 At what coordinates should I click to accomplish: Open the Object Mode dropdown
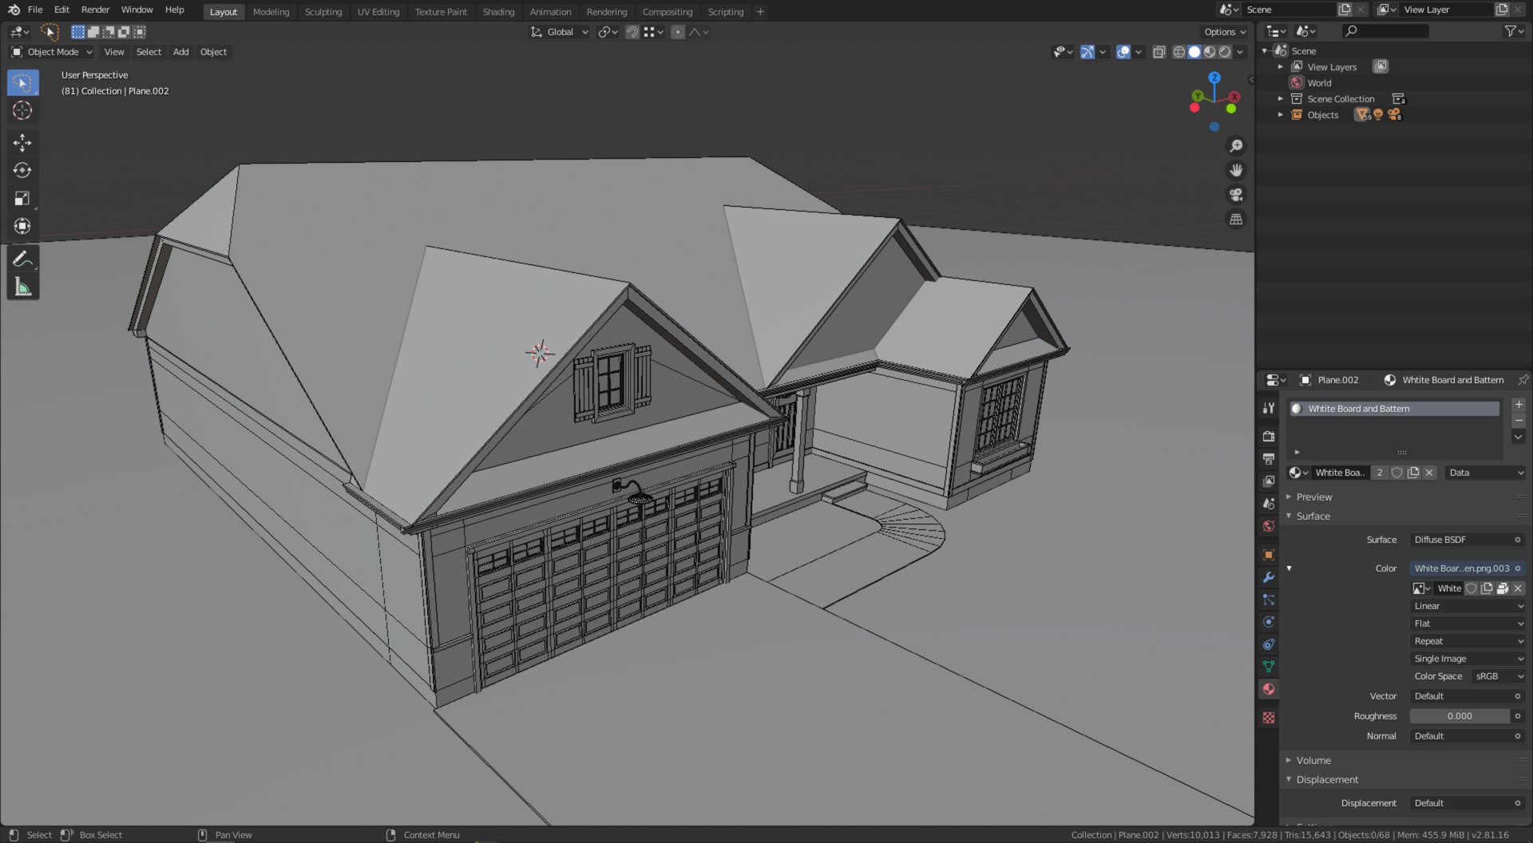(52, 52)
